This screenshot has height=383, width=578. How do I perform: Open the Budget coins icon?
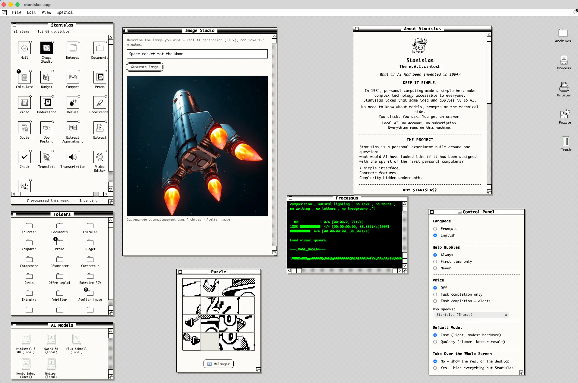coord(47,77)
